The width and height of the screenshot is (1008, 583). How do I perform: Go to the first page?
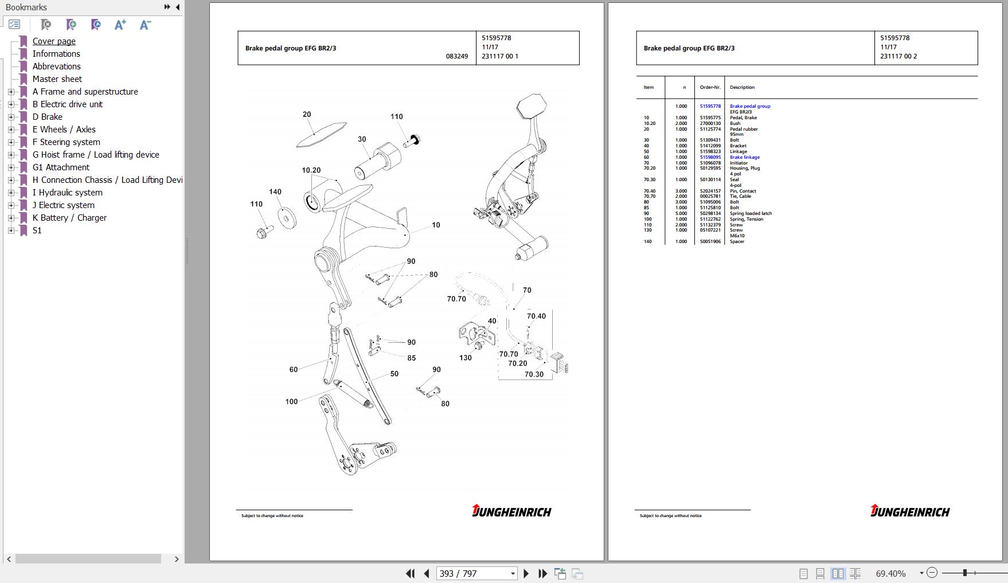point(410,573)
